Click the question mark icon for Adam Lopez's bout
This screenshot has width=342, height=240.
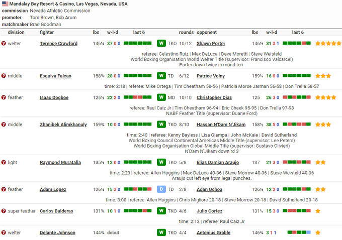tap(4, 190)
